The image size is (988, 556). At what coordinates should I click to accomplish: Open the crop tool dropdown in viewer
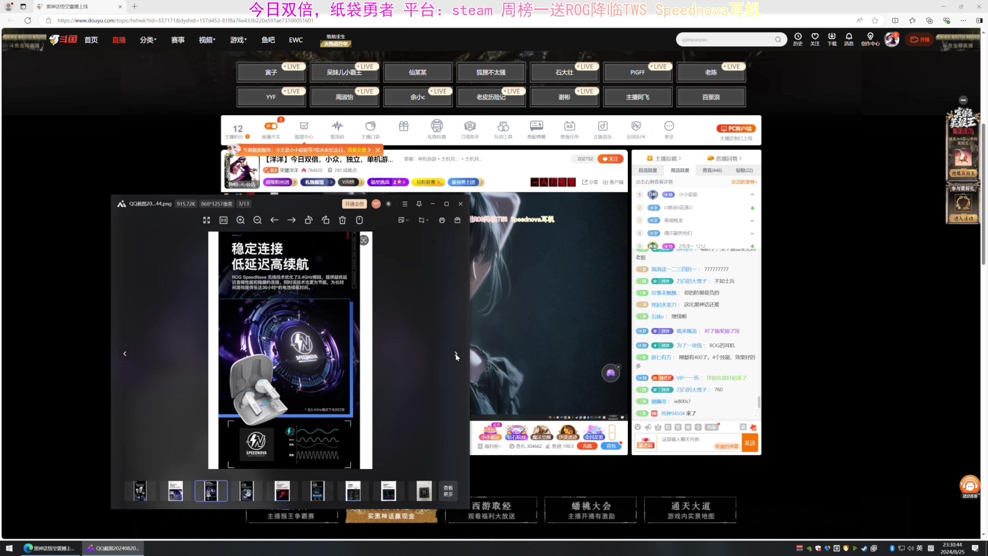point(424,220)
